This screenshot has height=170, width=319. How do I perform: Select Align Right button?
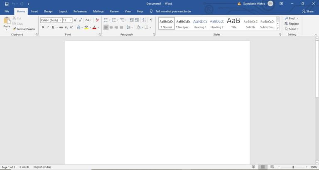(116, 27)
